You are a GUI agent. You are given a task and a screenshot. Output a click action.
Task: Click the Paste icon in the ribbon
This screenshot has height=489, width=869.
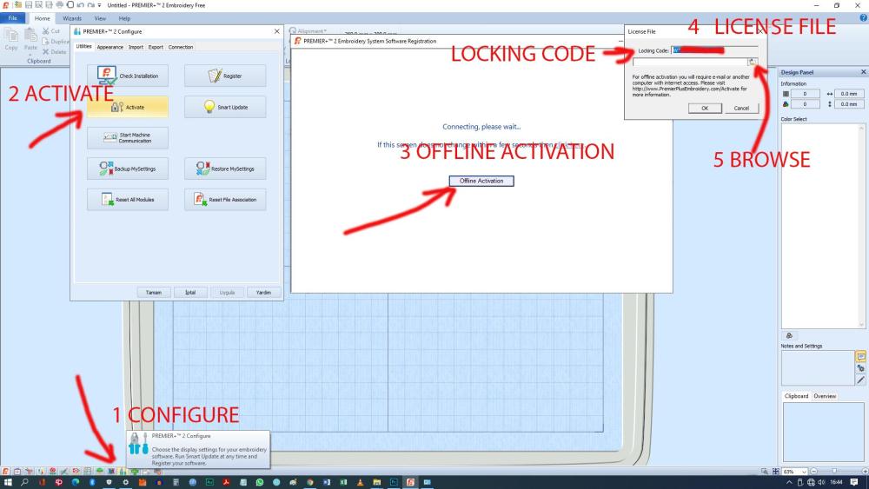30,36
